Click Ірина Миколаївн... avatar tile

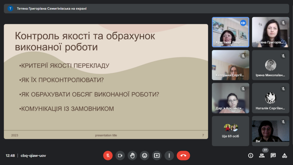coord(270,65)
